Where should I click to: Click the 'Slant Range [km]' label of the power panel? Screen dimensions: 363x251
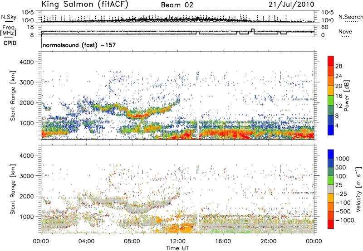tap(13, 96)
